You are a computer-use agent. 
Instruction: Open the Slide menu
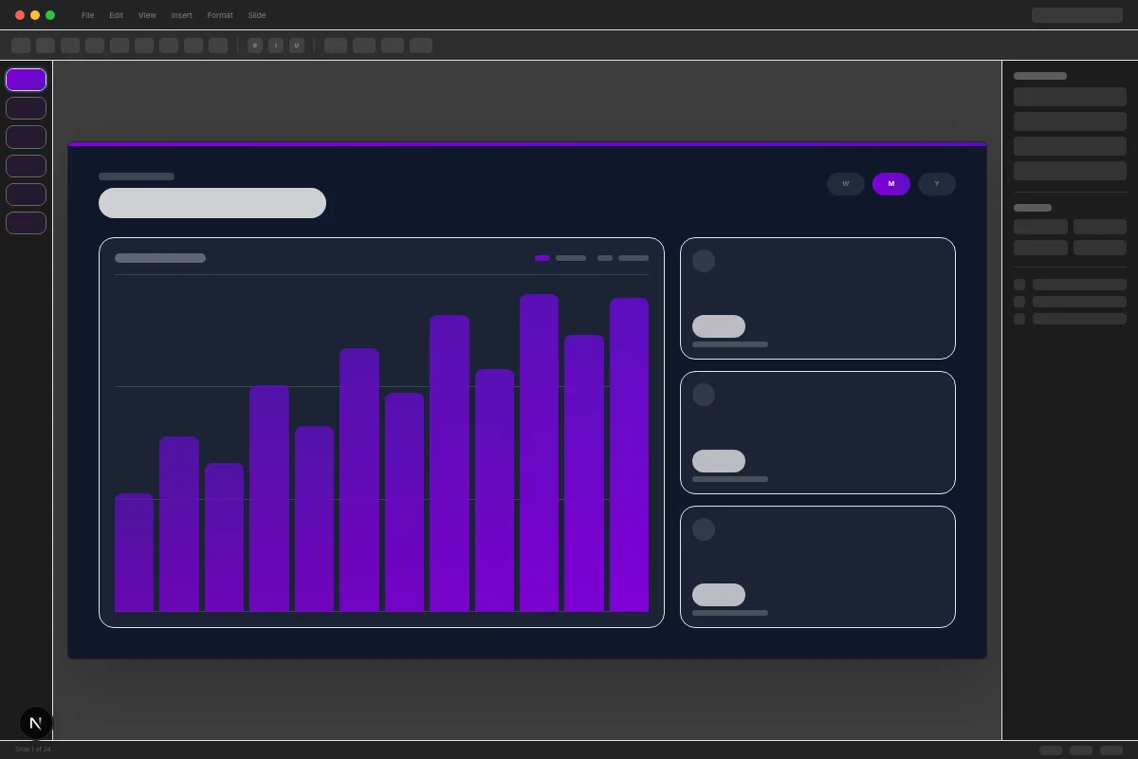click(x=257, y=15)
